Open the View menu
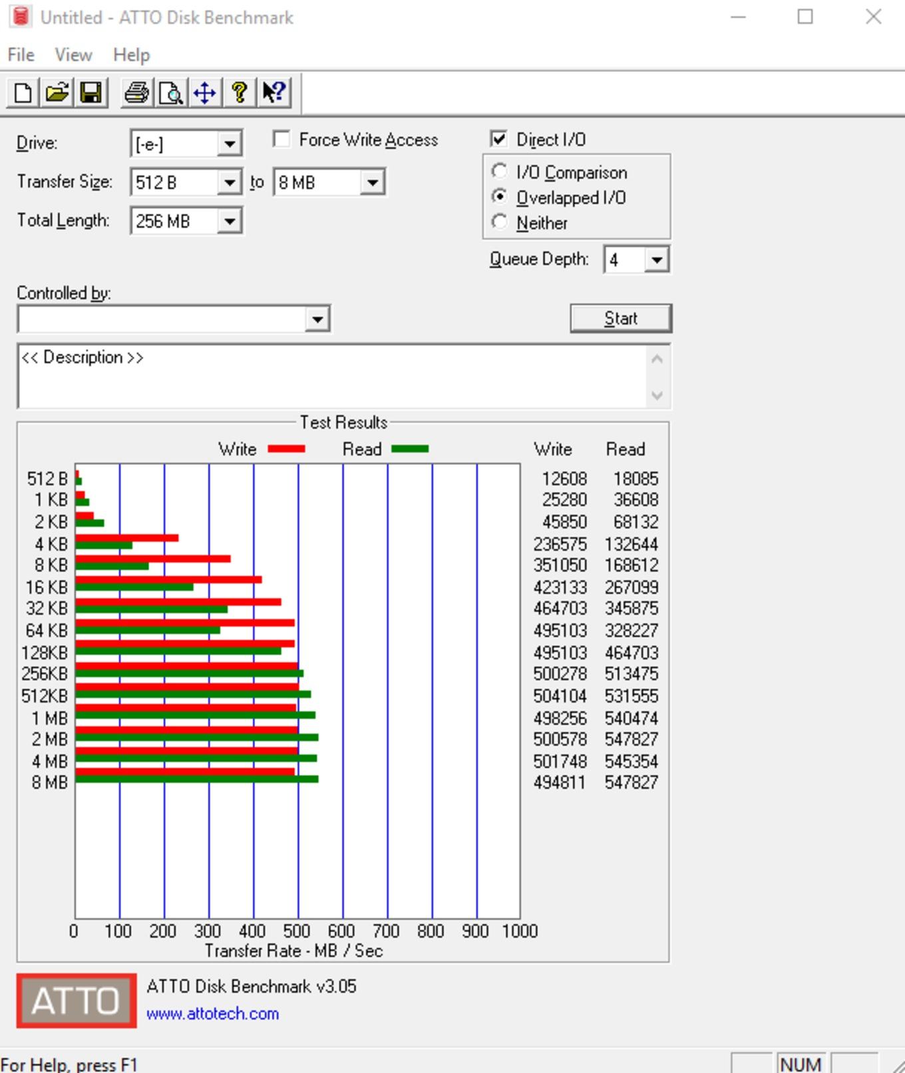Viewport: 905px width, 1073px height. tap(73, 55)
